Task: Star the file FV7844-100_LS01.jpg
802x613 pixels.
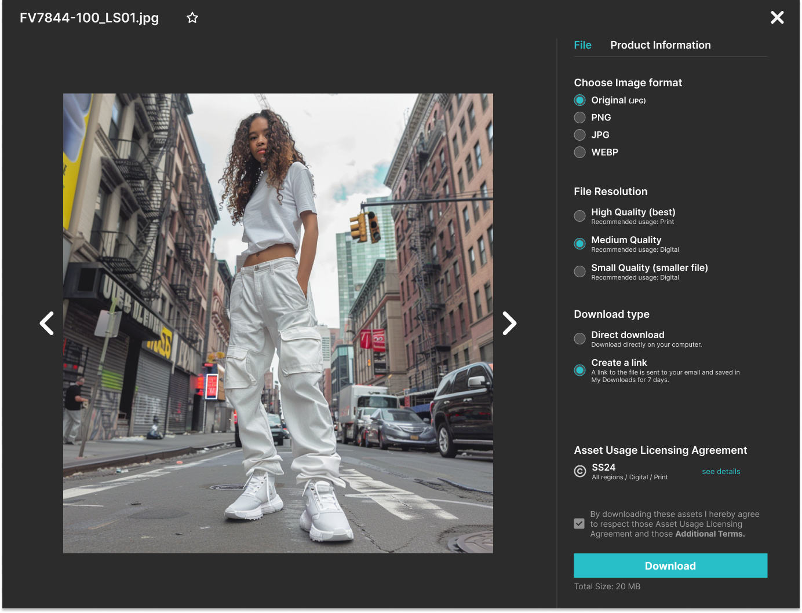Action: 192,18
